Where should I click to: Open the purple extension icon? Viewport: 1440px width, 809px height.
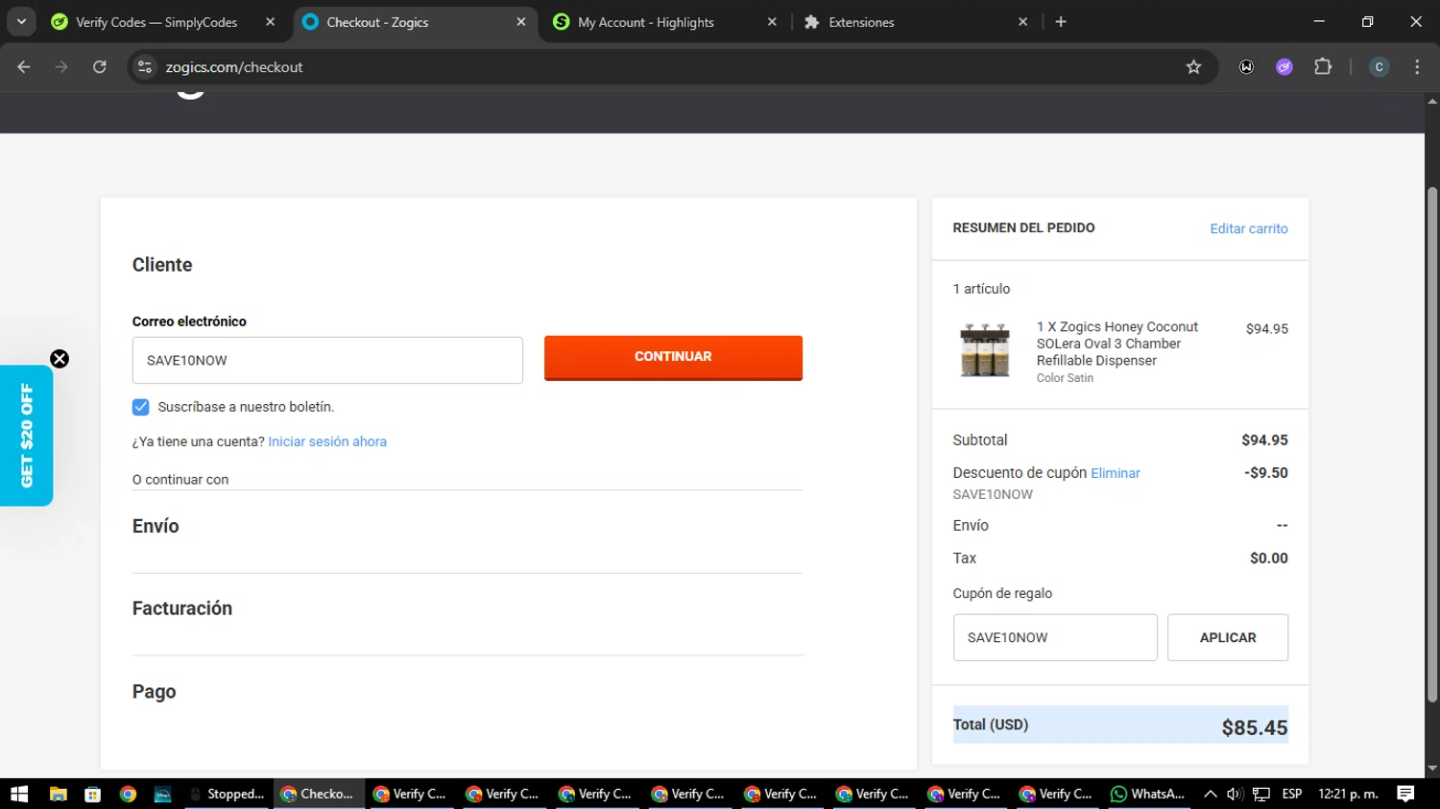pos(1284,67)
